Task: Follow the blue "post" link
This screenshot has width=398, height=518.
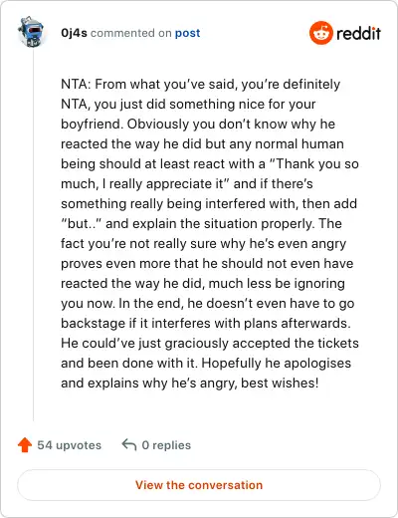Action: [x=188, y=33]
